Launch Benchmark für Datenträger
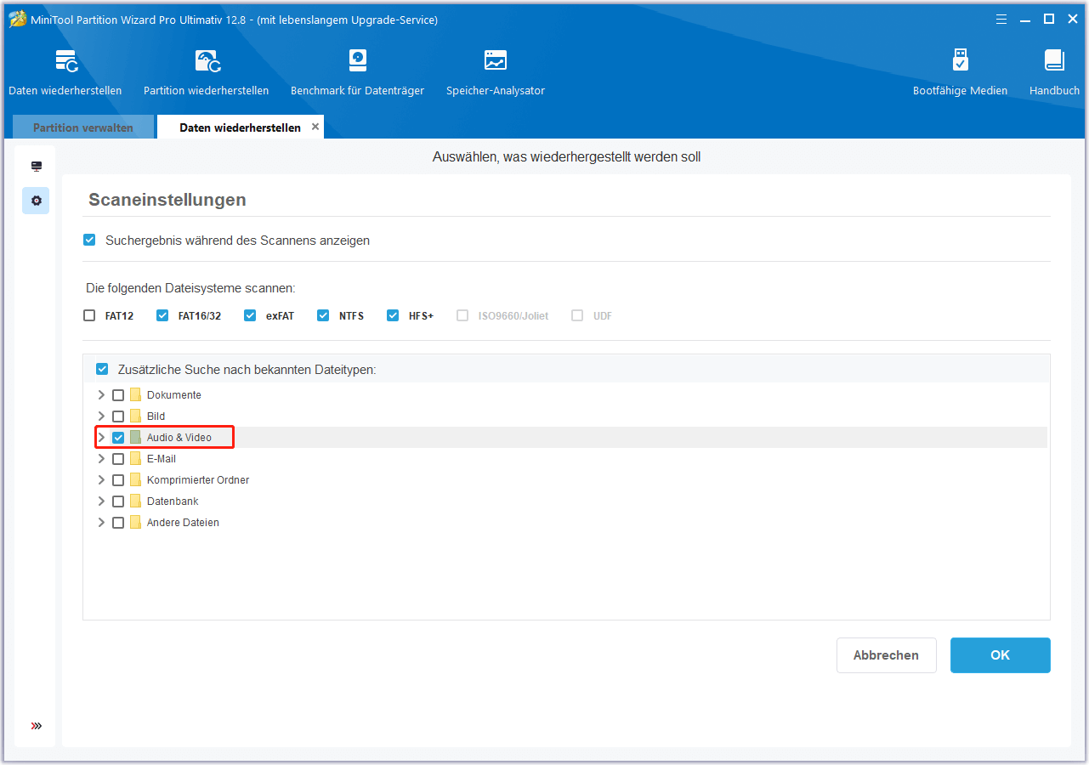Viewport: 1089px width, 765px height. (357, 72)
